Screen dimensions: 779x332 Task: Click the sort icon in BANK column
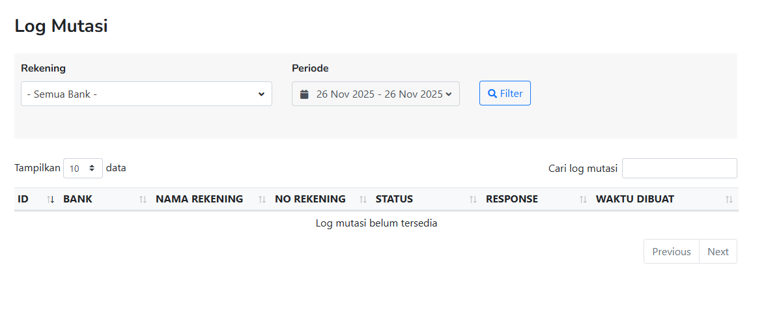pos(143,199)
